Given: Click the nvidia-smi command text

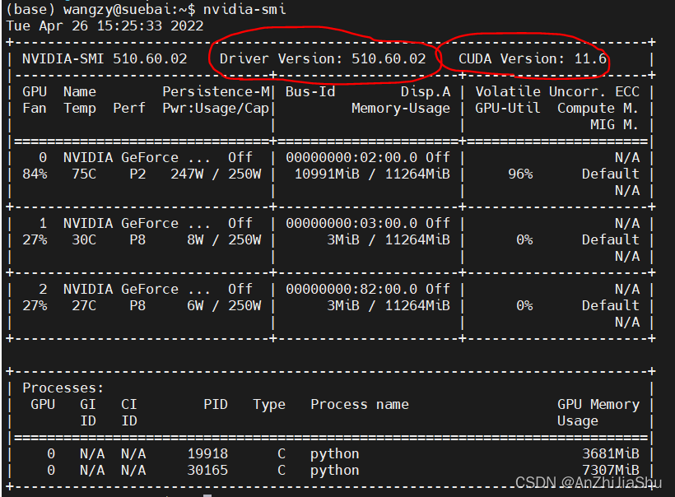Looking at the screenshot, I should pyautogui.click(x=244, y=10).
